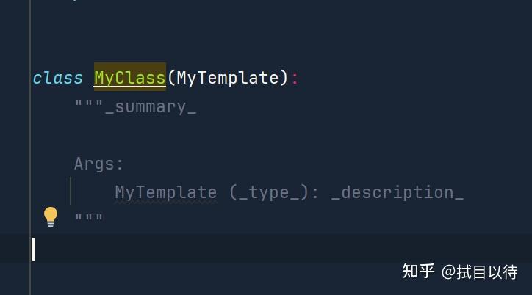Click the underlined MyTemplate docstring argument
Viewport: 532px width, 295px height.
[165, 192]
